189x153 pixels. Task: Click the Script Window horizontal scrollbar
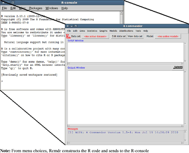tap(125, 63)
